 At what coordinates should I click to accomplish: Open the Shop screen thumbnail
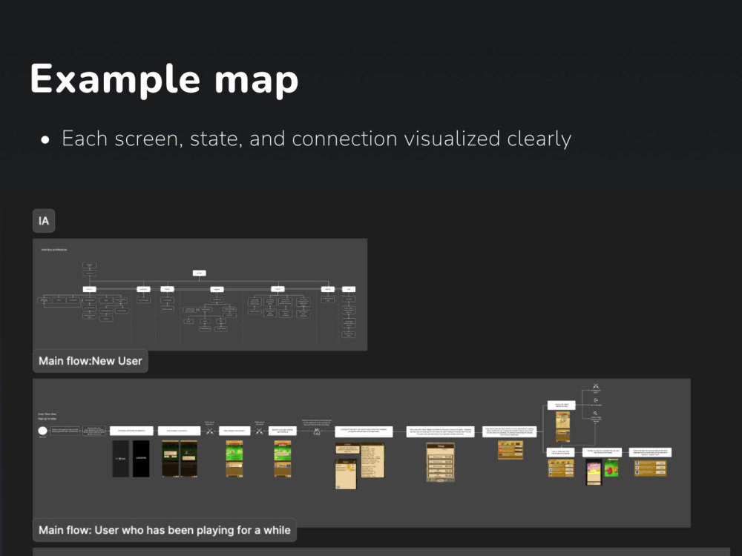point(441,463)
